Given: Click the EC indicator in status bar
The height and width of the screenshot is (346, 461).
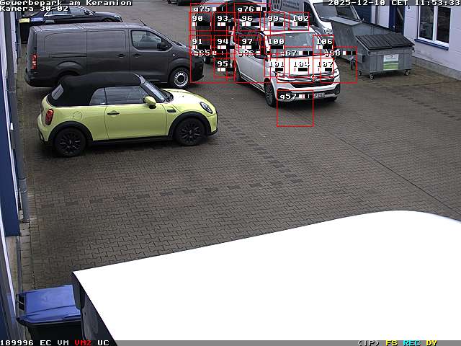Looking at the screenshot, I should [45, 342].
